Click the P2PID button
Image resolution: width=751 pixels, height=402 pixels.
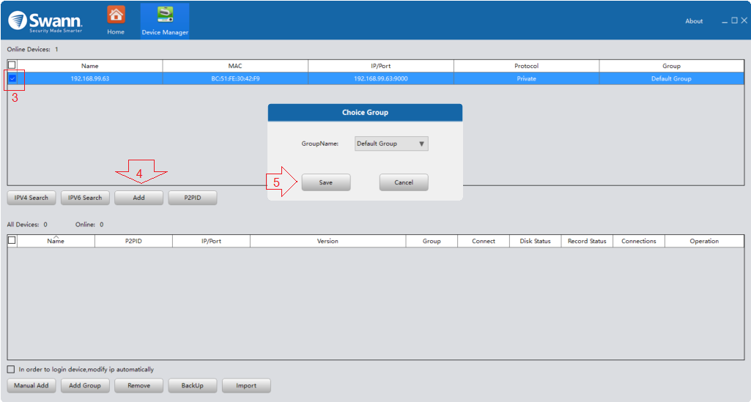pos(192,198)
